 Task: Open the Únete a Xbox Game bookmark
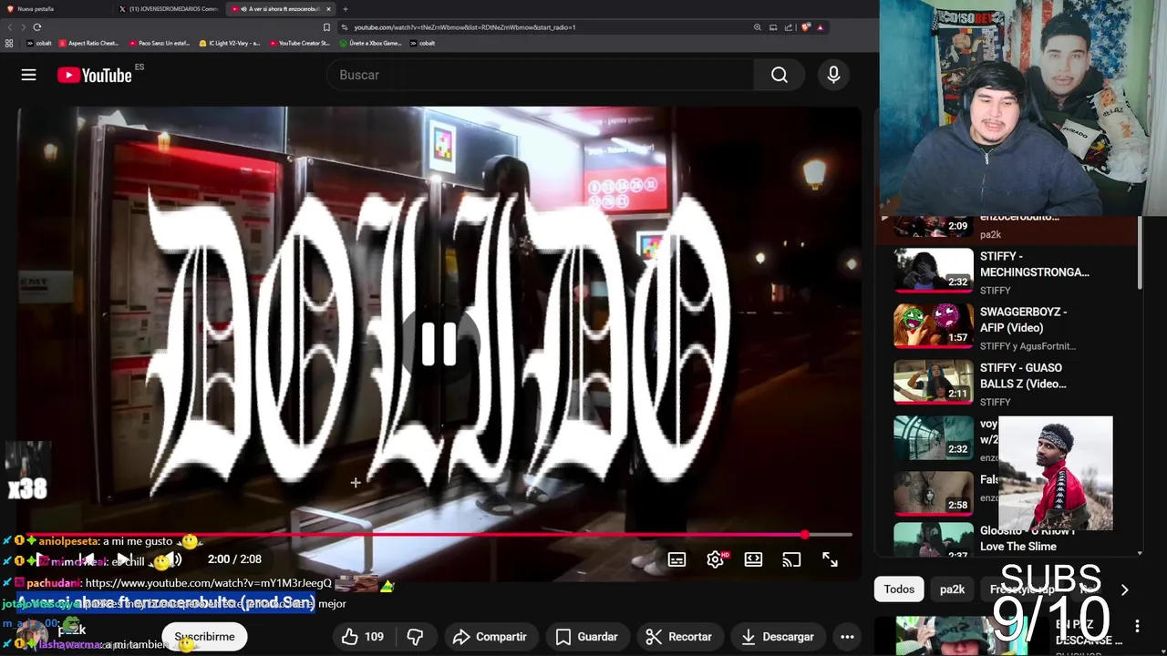pyautogui.click(x=370, y=43)
